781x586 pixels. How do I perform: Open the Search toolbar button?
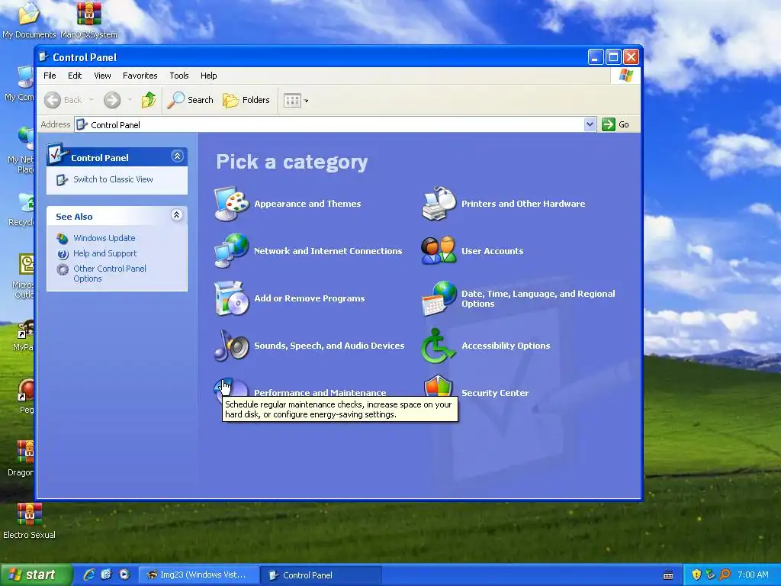pos(190,100)
